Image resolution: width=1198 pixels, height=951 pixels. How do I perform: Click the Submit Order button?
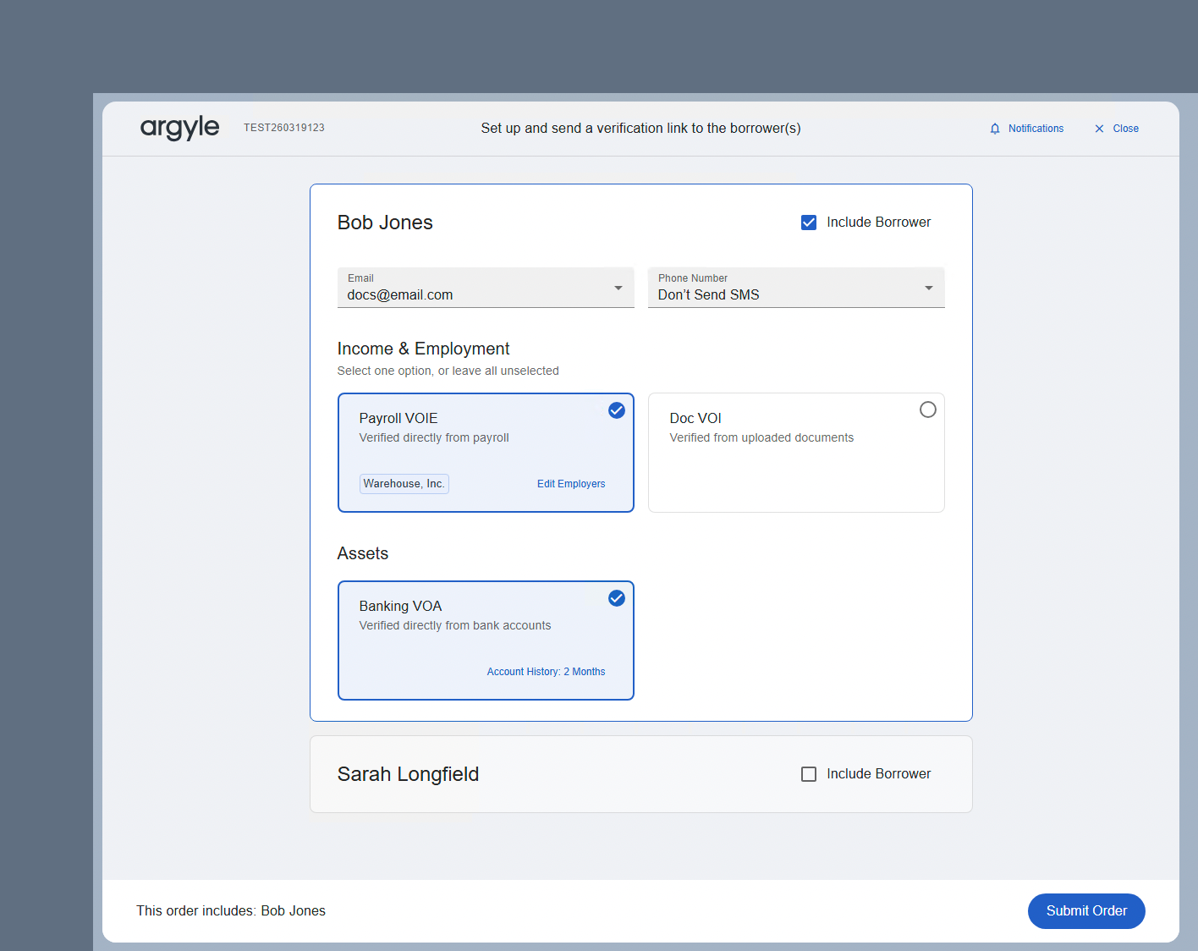click(x=1086, y=910)
